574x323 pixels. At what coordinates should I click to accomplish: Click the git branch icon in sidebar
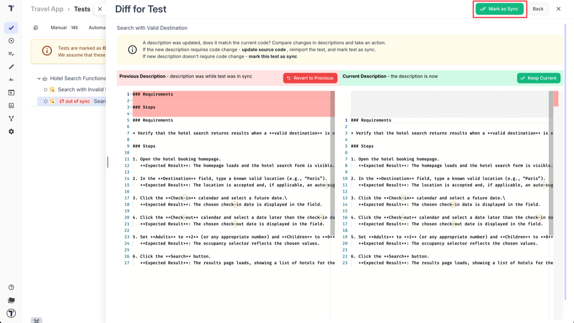11,118
